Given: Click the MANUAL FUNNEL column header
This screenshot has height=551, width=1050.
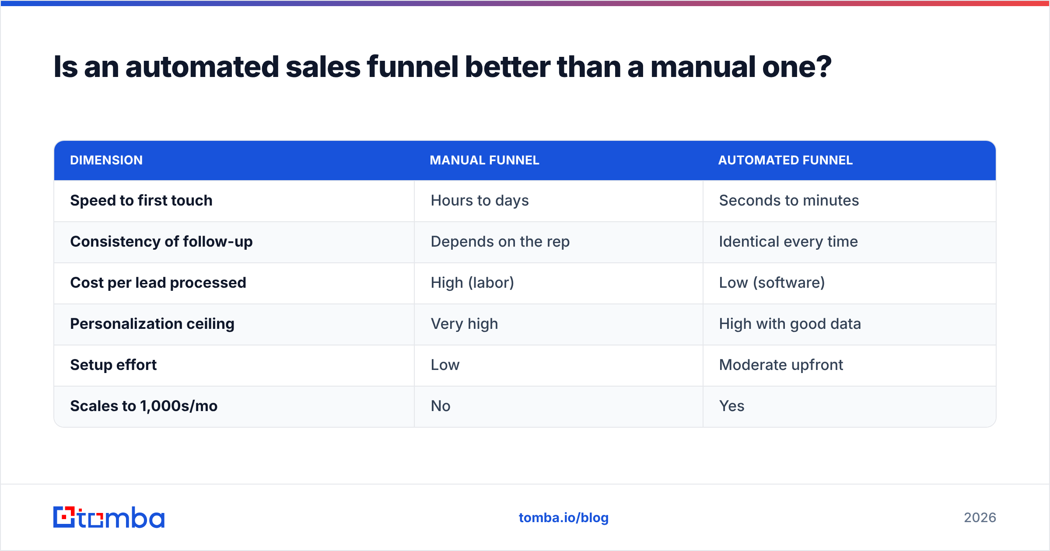Looking at the screenshot, I should [x=484, y=160].
